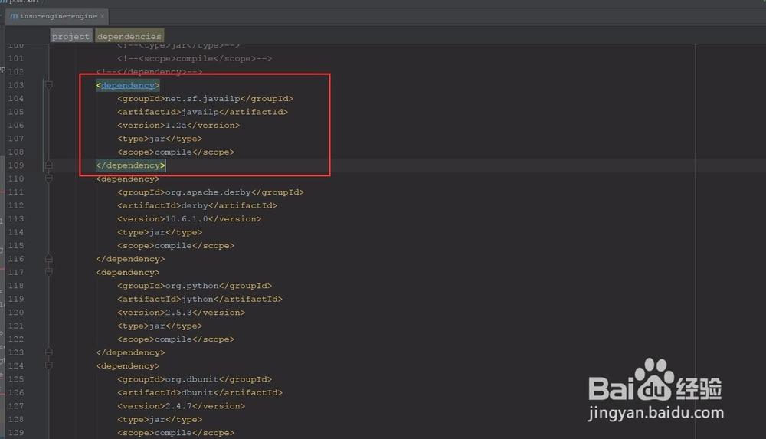Click Maven icon on inso-engine-engine tab
Screen dimensions: 766x439
(14, 16)
